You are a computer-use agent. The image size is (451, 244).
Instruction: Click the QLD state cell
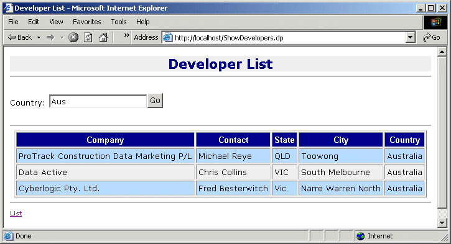click(284, 156)
